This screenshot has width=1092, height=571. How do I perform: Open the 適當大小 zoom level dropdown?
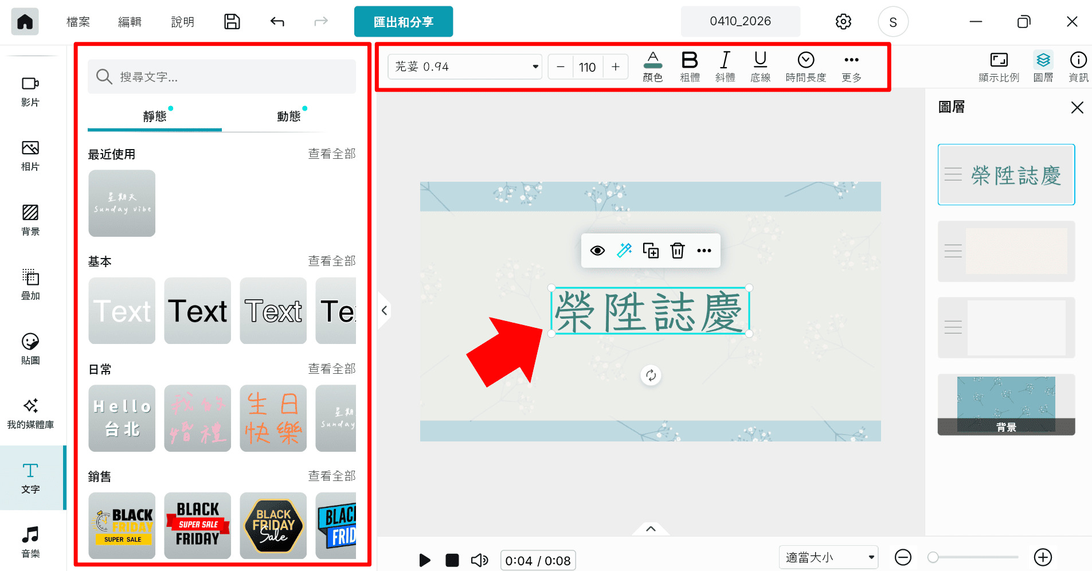tap(828, 557)
